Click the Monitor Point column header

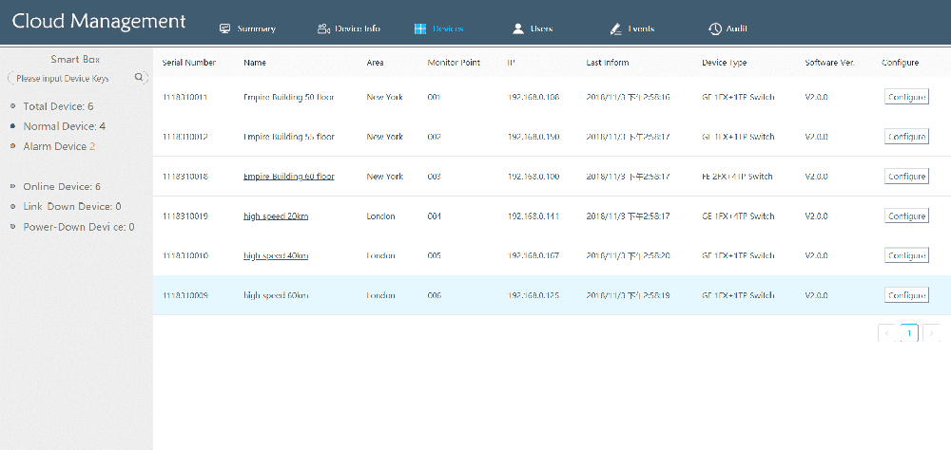click(x=454, y=63)
